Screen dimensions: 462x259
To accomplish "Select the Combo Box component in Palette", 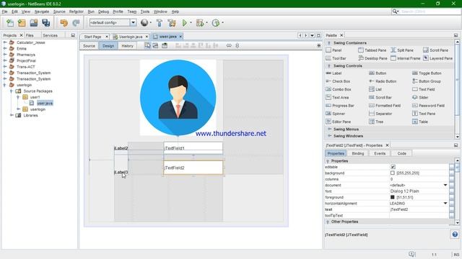I will (x=339, y=89).
